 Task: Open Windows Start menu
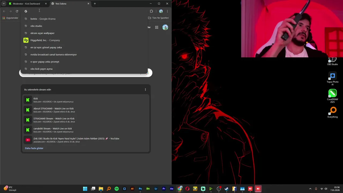click(85, 189)
